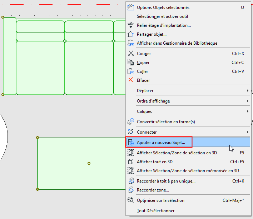Select Afficher tout en 3D entry
The width and height of the screenshot is (253, 219).
[188, 161]
